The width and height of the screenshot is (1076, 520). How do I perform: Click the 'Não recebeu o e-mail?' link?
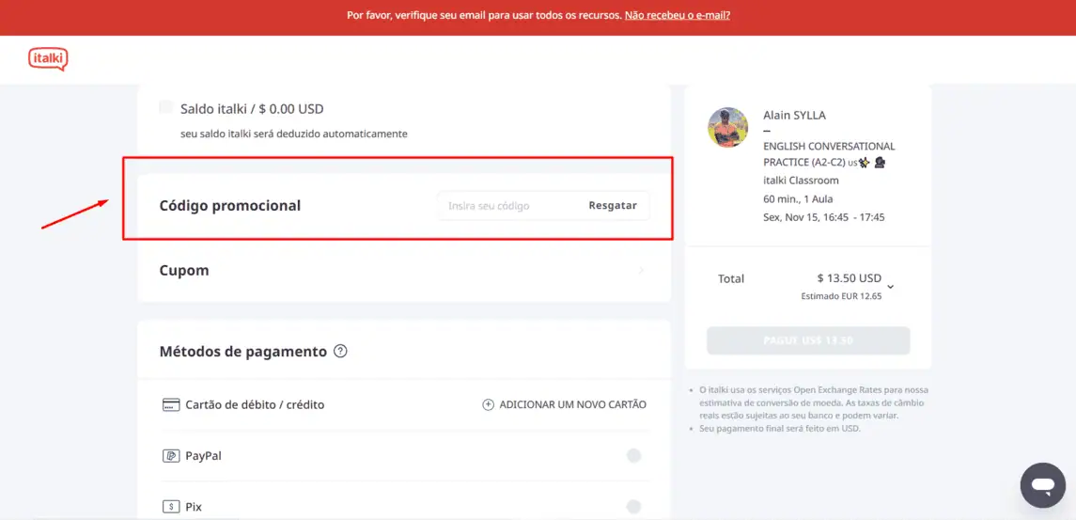point(678,15)
